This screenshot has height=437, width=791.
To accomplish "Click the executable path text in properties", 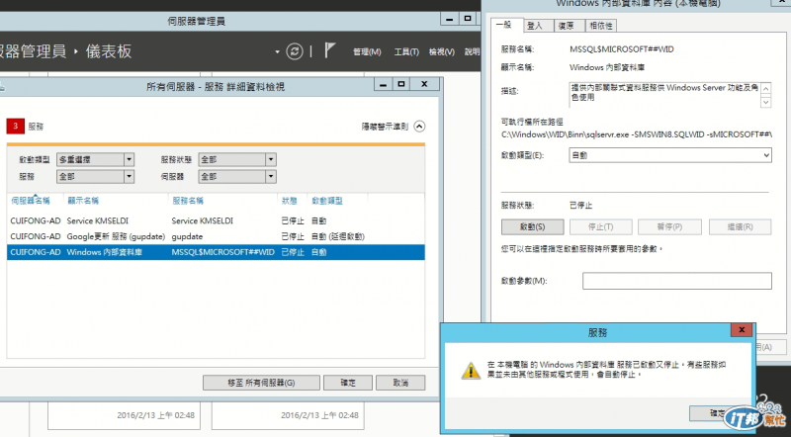I will 636,134.
